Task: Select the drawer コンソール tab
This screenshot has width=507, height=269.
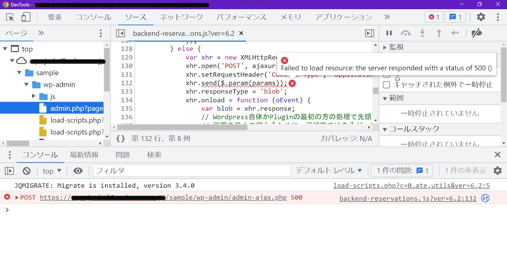Action: coord(40,155)
